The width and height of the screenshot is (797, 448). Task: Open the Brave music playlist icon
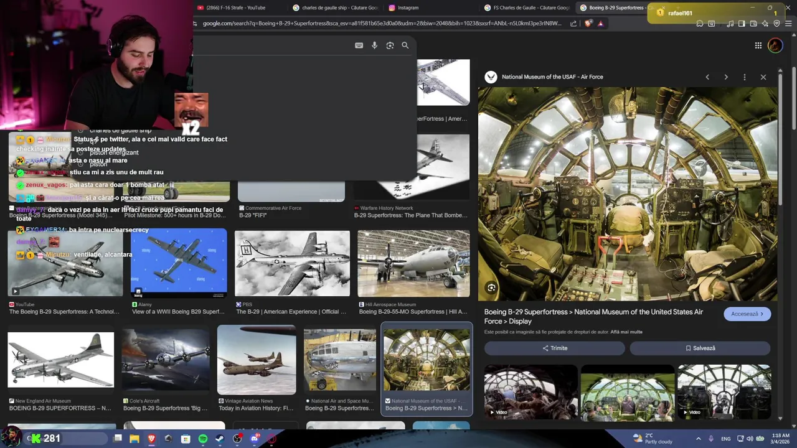coord(730,24)
